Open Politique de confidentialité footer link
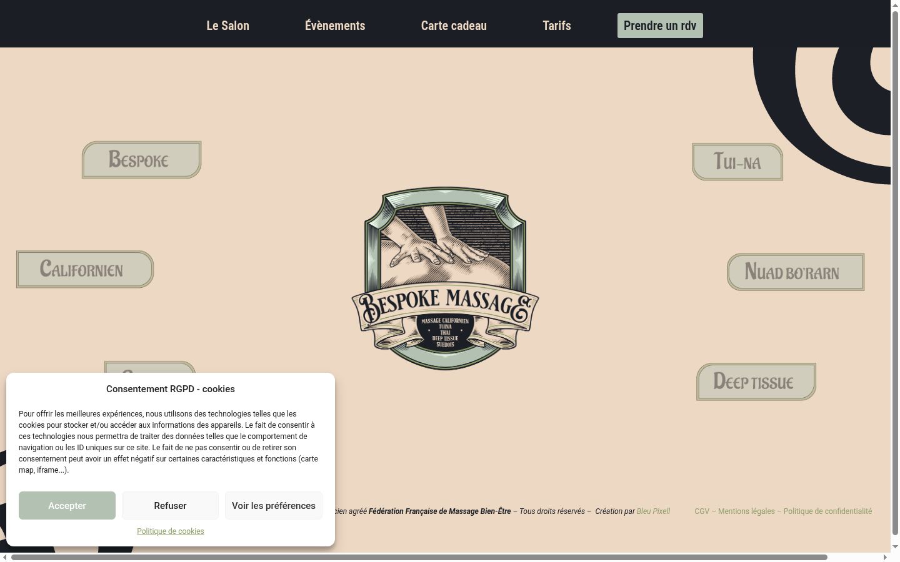The height and width of the screenshot is (562, 900). [827, 511]
